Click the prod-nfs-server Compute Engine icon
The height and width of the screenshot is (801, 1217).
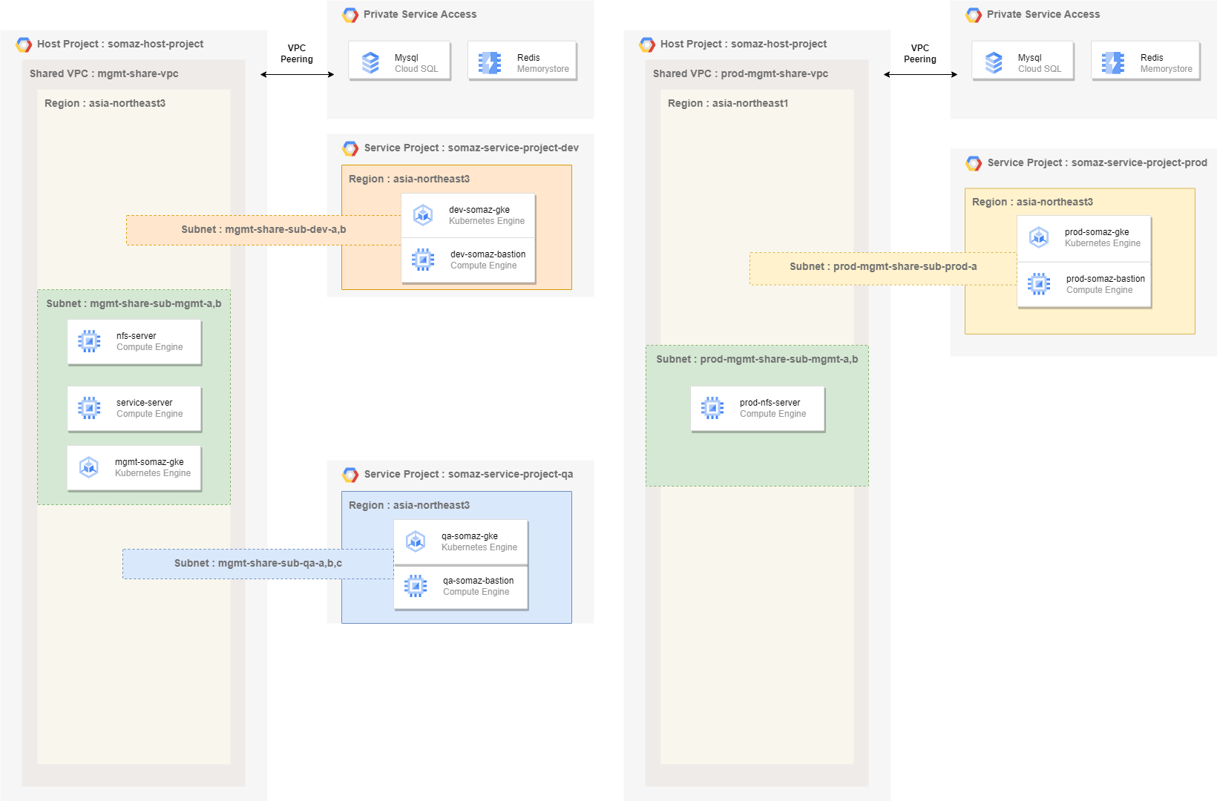712,408
